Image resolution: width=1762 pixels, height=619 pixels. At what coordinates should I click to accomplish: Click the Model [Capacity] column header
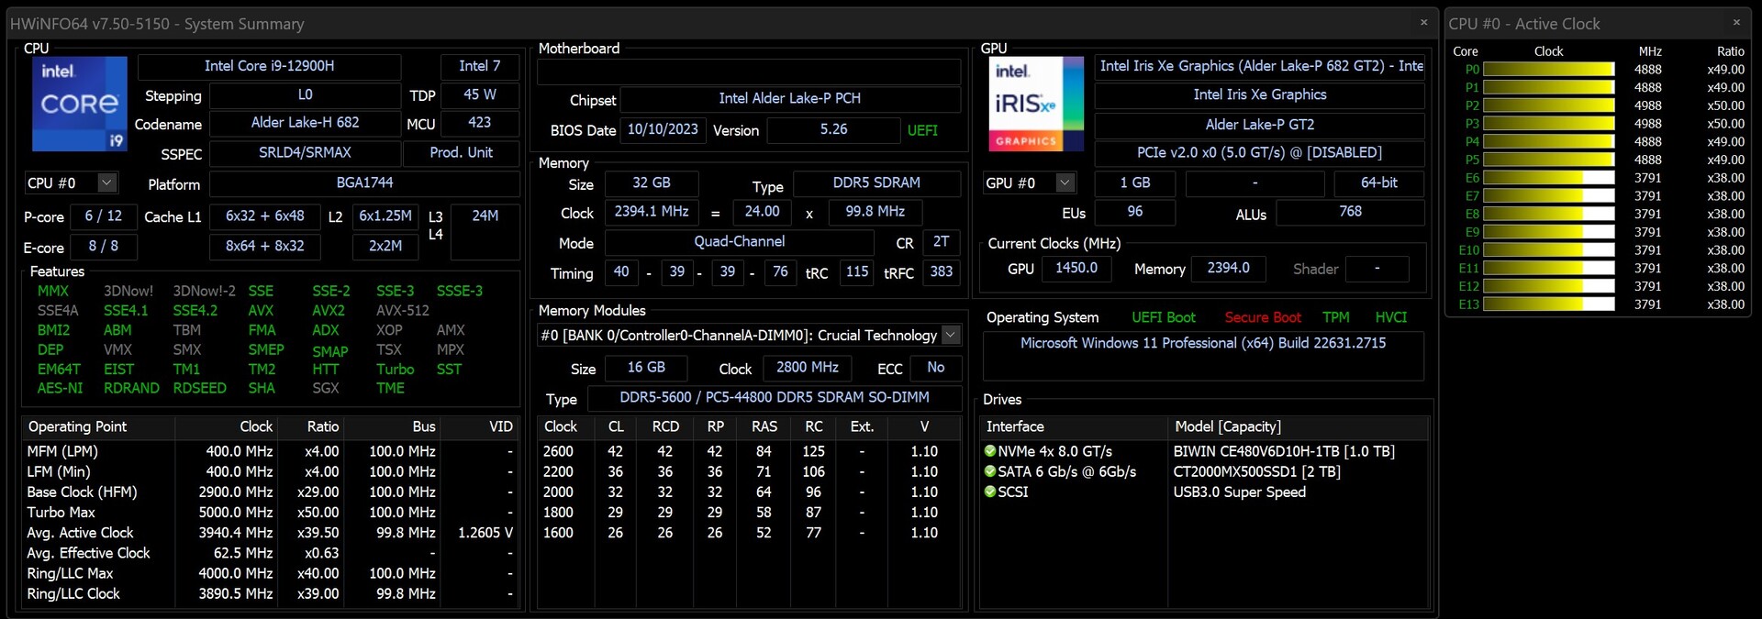pos(1299,427)
